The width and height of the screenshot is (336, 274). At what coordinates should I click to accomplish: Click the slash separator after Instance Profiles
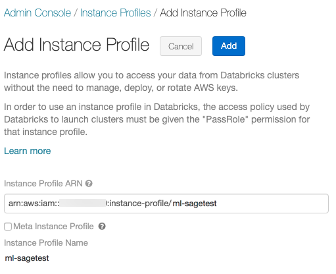[x=155, y=13]
